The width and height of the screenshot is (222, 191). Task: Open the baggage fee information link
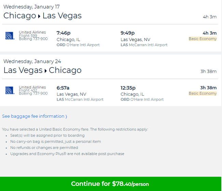click(x=34, y=116)
